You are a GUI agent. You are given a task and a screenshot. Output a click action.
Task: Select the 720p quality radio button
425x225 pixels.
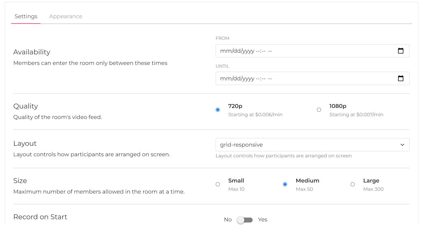[x=218, y=110]
